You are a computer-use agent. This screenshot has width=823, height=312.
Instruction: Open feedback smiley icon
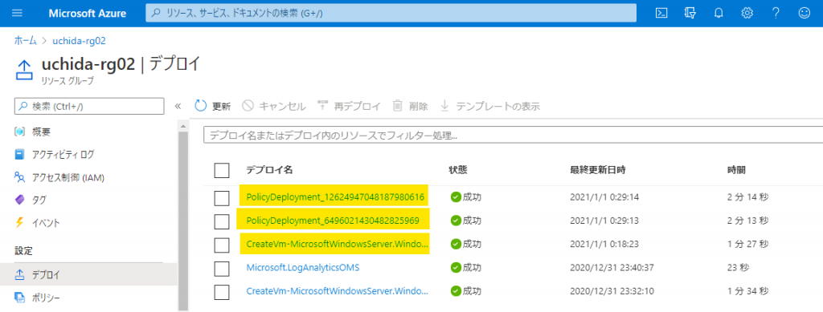tap(804, 13)
